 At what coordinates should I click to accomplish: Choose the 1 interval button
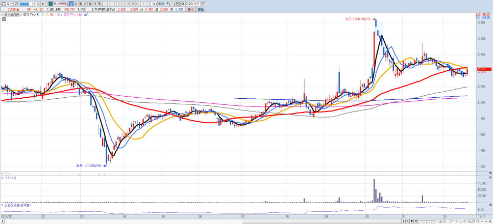coord(105,4)
